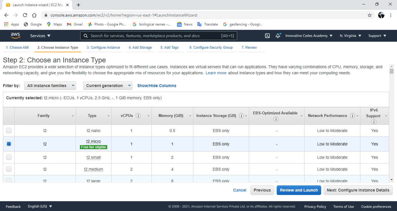The image size is (397, 211).
Task: Go to step 1 Choose AMI
Action: click(17, 47)
